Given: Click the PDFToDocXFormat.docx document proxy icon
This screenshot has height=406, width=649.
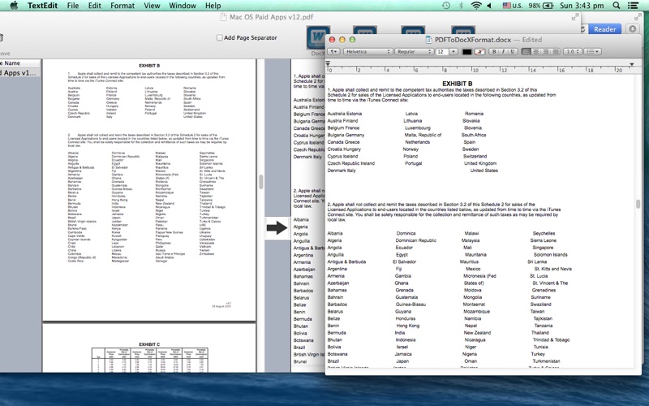Looking at the screenshot, I should (429, 40).
